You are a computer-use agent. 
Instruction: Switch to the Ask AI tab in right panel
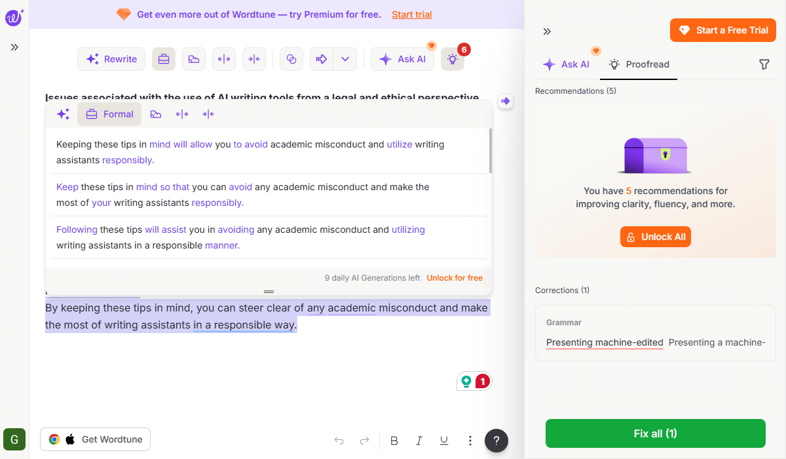[x=567, y=64]
